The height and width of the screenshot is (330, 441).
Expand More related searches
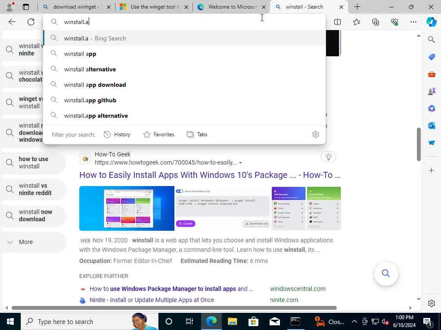(34, 242)
